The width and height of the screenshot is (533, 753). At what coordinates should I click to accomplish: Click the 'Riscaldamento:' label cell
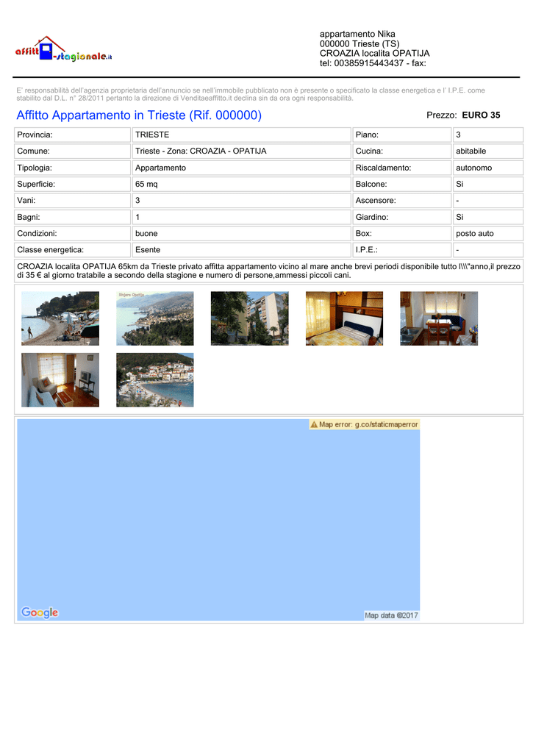coord(402,168)
